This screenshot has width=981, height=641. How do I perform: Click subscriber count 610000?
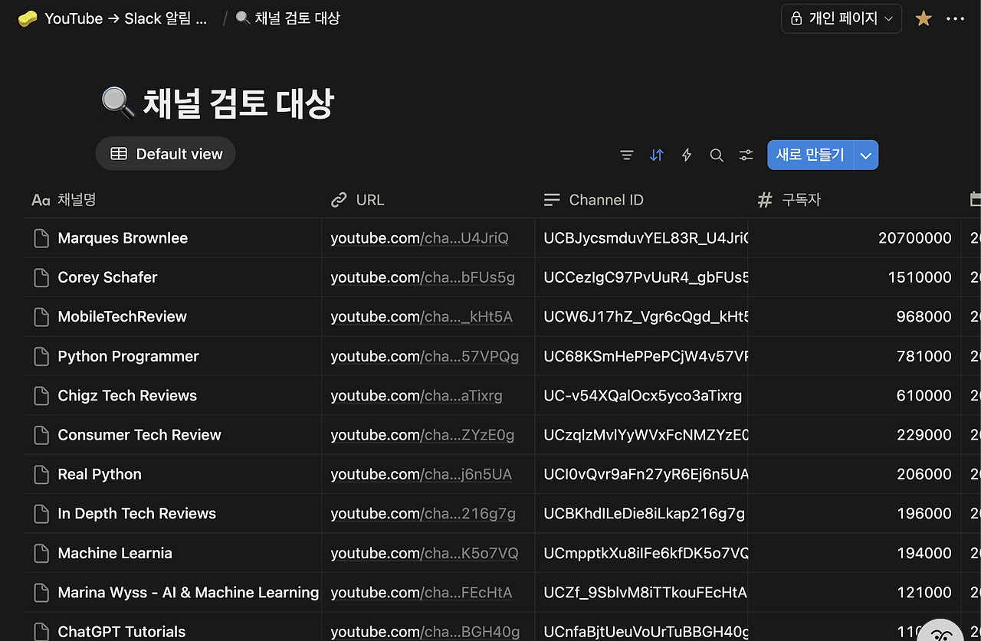924,395
